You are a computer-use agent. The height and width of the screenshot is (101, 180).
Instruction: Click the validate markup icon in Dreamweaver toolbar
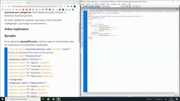124,6
